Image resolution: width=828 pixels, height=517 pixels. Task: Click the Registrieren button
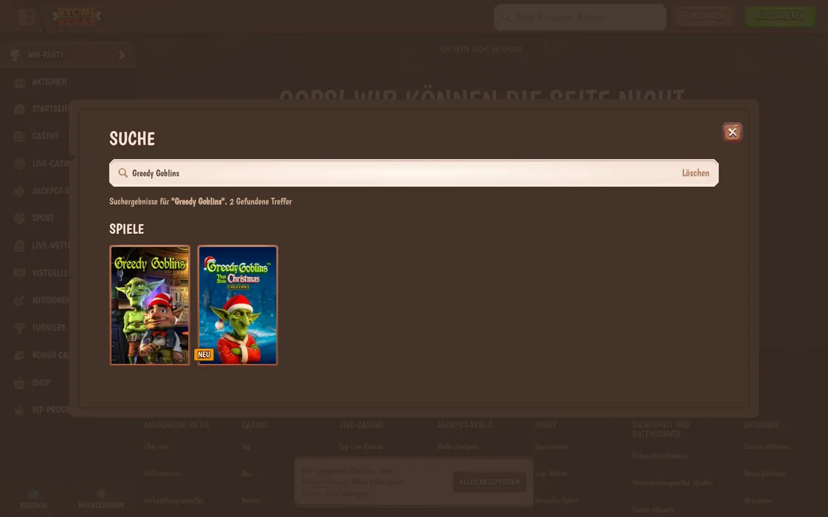point(780,16)
